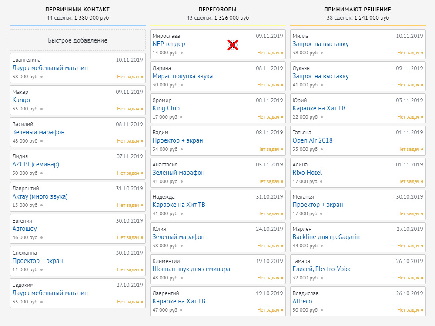
Task: Select the 'Первичный контакт' column header
Action: 77,9
